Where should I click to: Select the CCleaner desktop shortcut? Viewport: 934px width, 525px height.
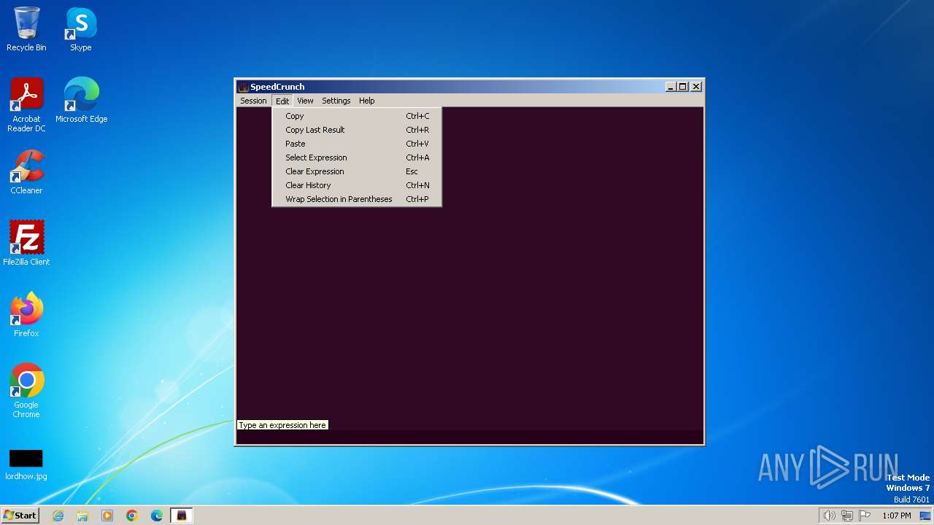26,172
